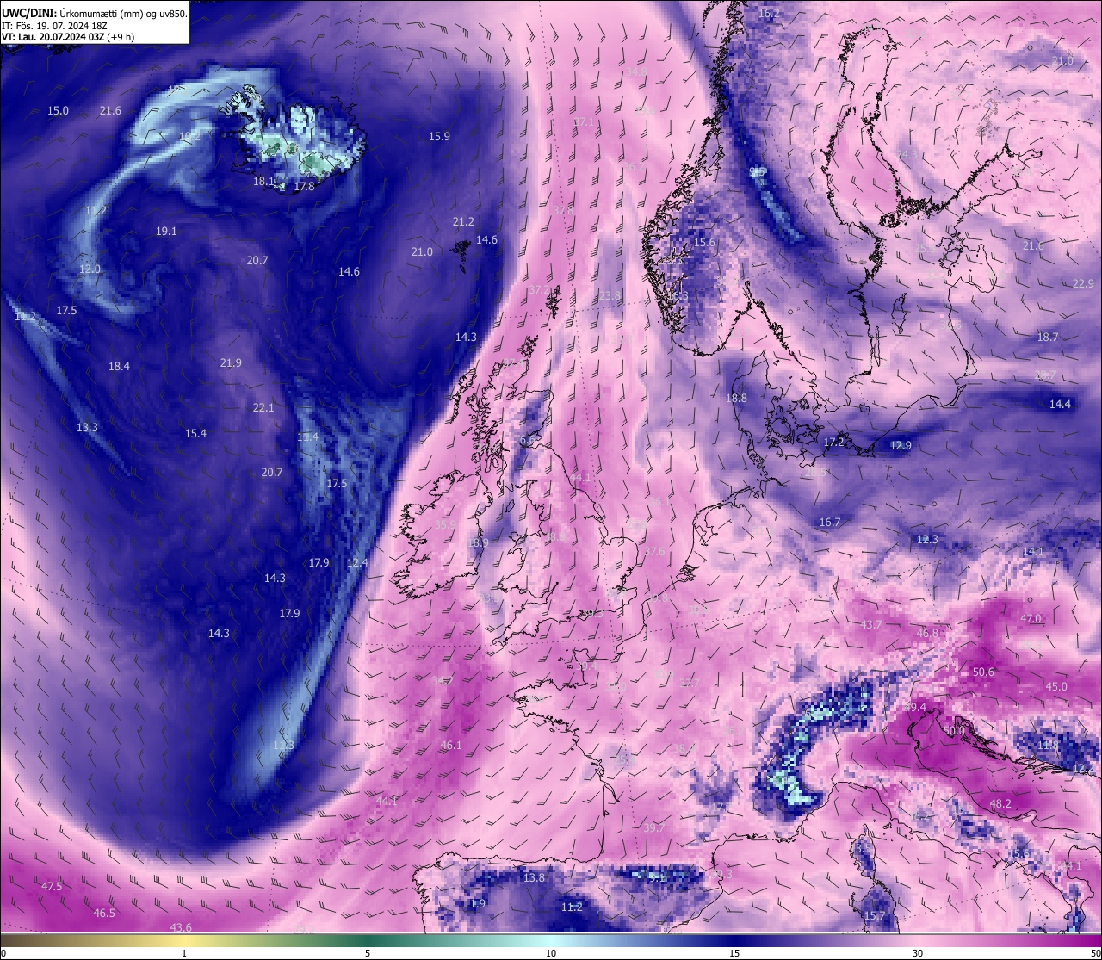The image size is (1102, 960).
Task: Click the 12.4 value west of Ireland
Action: (x=356, y=563)
